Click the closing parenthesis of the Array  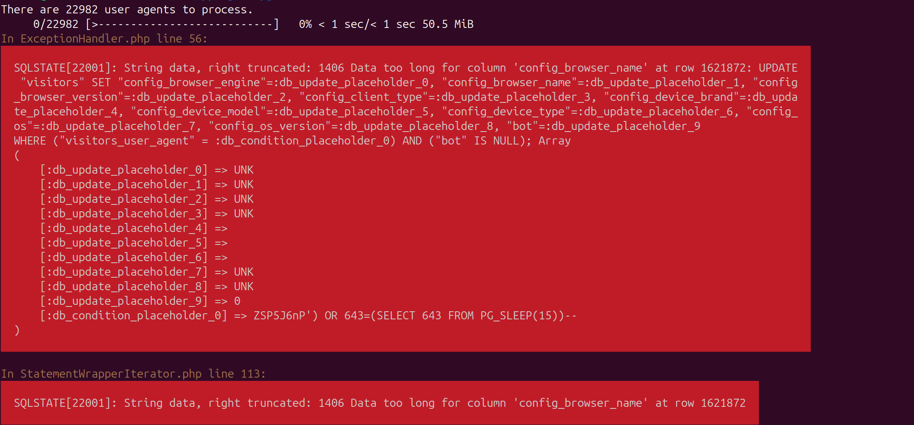[17, 330]
